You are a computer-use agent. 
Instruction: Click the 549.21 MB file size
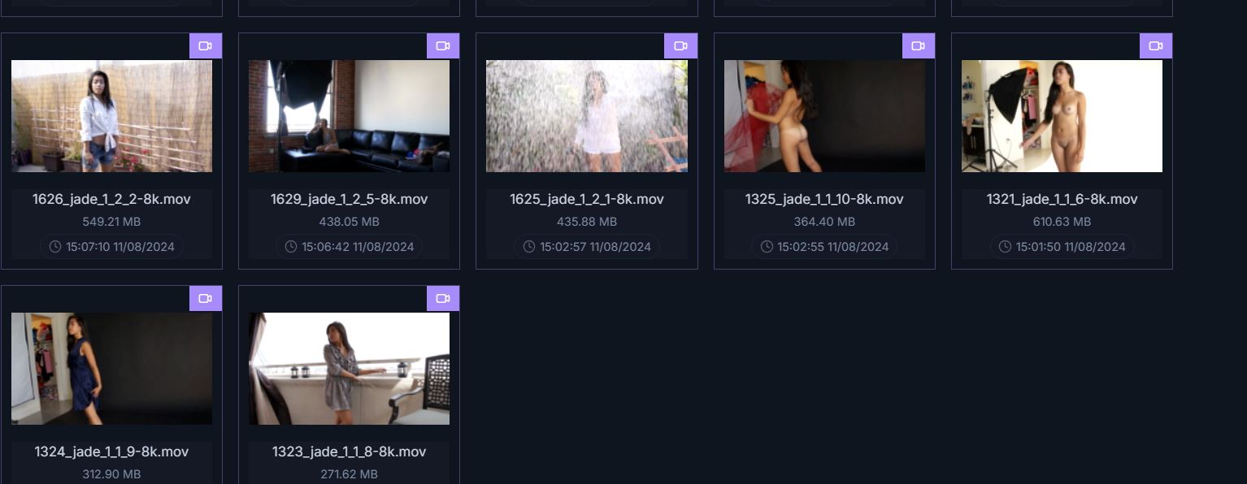111,222
